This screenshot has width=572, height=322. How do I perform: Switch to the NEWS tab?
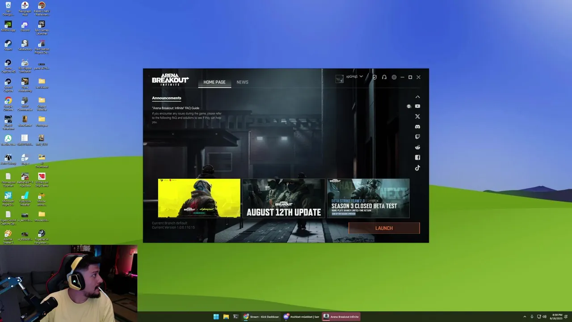(x=242, y=82)
